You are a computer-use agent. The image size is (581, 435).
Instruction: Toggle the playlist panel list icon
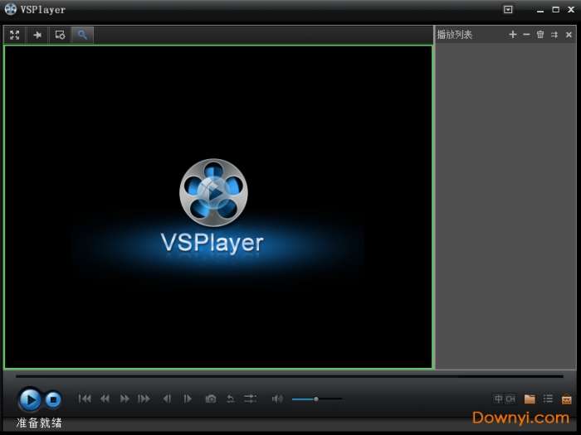(x=548, y=399)
